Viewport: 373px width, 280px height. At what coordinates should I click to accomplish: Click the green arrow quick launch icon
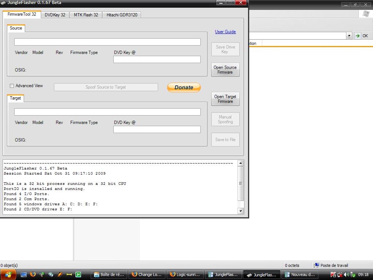coord(42,274)
